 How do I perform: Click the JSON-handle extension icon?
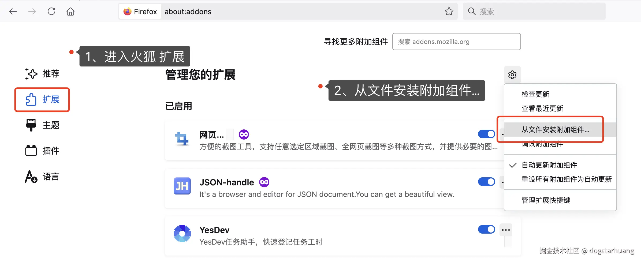click(x=182, y=186)
